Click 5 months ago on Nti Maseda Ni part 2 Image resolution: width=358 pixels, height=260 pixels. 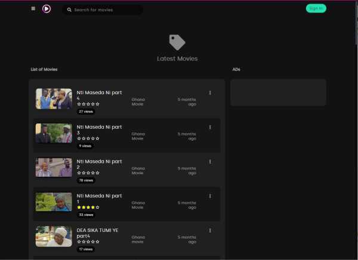pos(187,171)
